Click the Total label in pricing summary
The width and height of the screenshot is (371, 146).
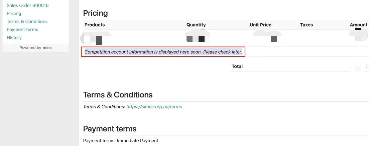tap(237, 66)
